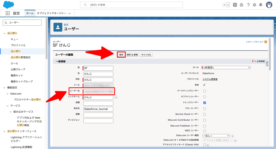The height and width of the screenshot is (149, 276).
Task: Open the ロール dropdown
Action: pyautogui.click(x=226, y=67)
